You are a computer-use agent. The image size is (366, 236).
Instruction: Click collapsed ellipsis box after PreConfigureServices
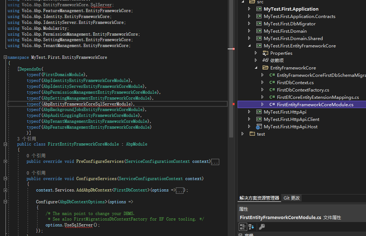[x=215, y=162]
